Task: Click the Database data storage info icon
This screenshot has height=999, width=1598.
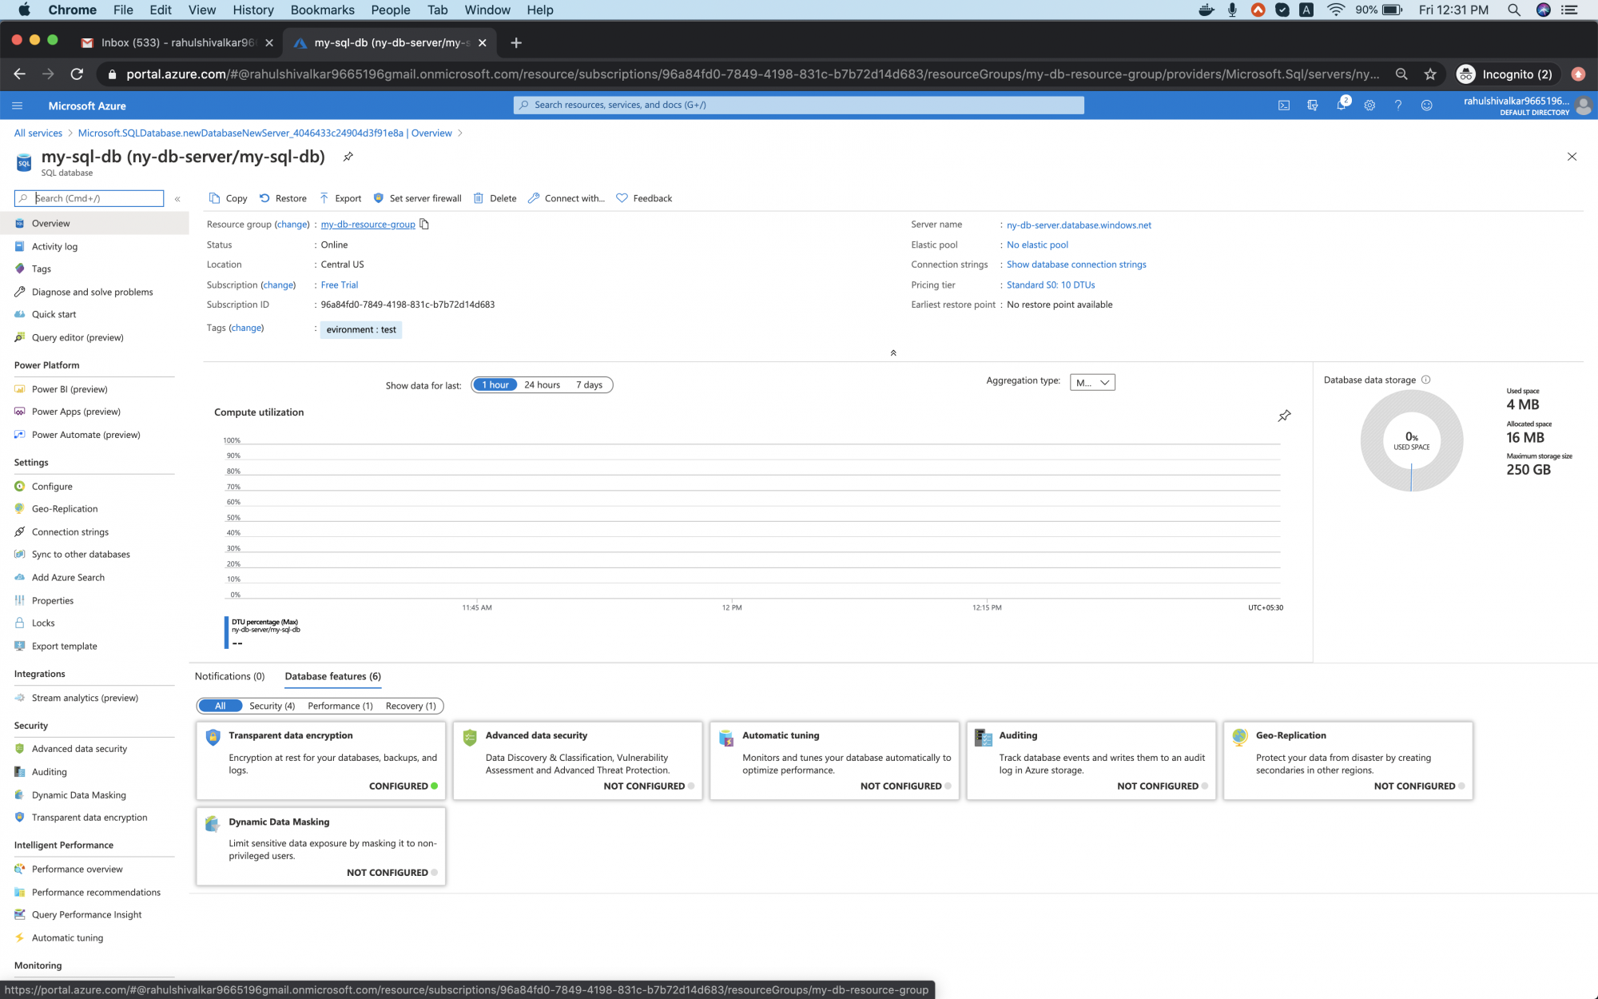Action: [1426, 380]
